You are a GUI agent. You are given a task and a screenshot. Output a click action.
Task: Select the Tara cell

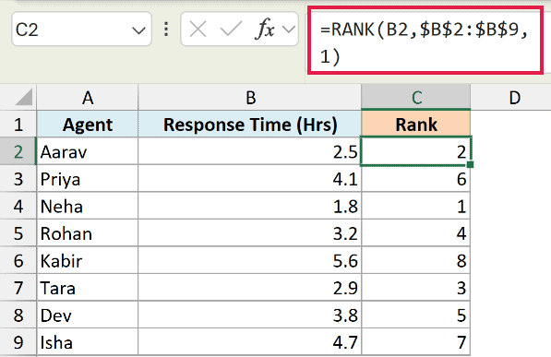[x=88, y=288]
